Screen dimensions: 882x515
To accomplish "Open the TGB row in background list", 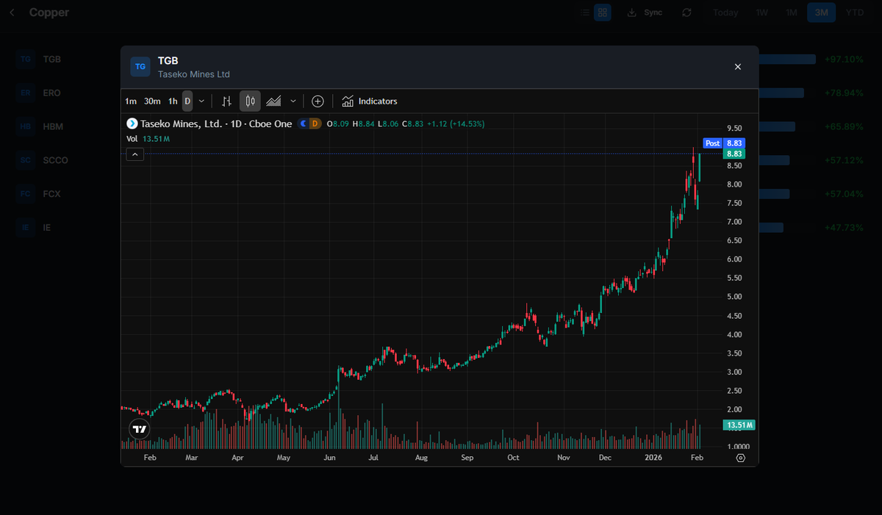I will (x=441, y=59).
